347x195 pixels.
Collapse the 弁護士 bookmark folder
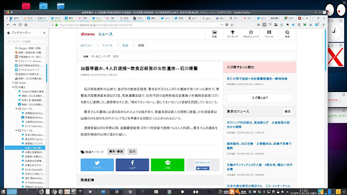pos(13,87)
